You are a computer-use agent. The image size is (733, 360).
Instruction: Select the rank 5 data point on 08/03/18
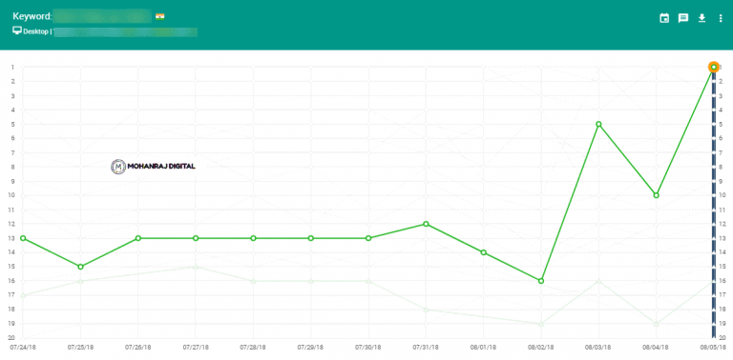[598, 124]
